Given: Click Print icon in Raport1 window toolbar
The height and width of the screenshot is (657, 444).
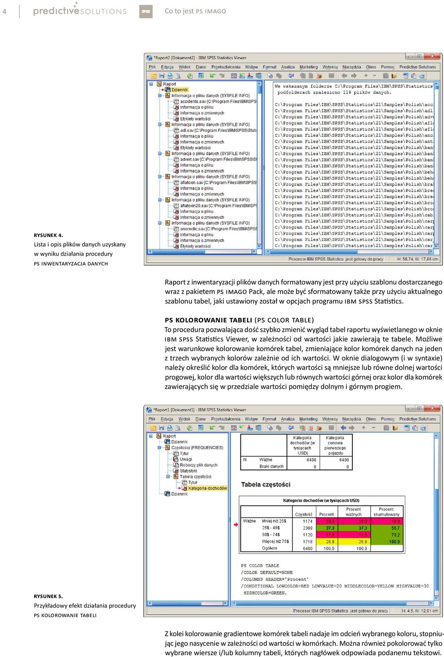Looking at the screenshot, I should pos(170,428).
